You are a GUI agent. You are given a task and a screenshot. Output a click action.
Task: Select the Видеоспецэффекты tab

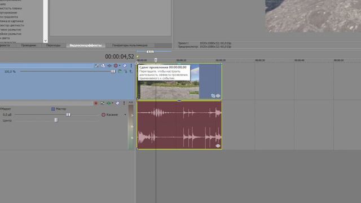click(x=86, y=45)
